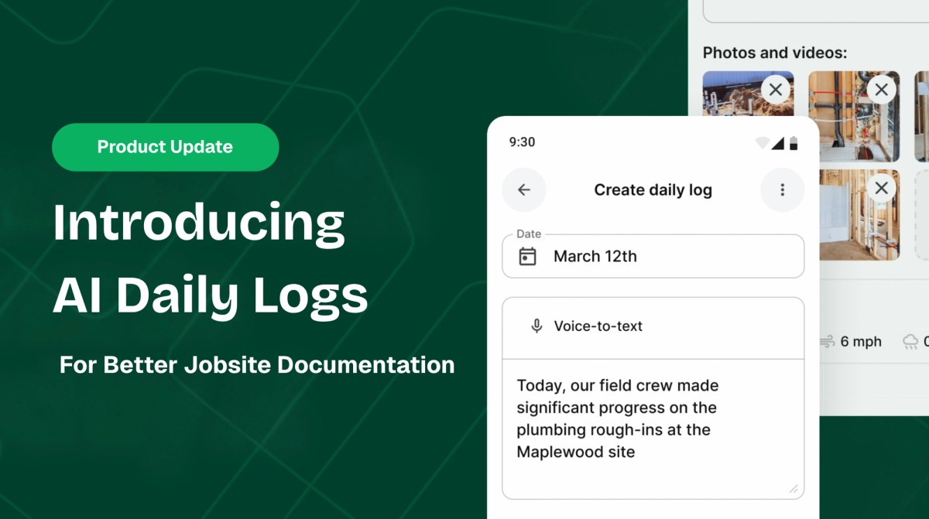The image size is (929, 519).
Task: Click the 6 mph wind reading
Action: tap(859, 341)
